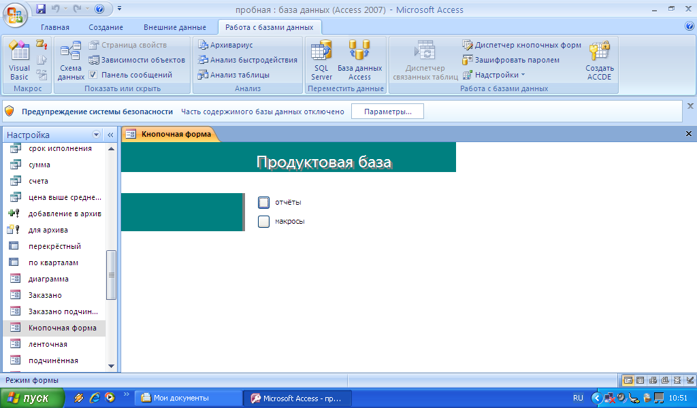Click the navigation pane scrollbar thumb
Image resolution: width=697 pixels, height=408 pixels.
[x=111, y=275]
